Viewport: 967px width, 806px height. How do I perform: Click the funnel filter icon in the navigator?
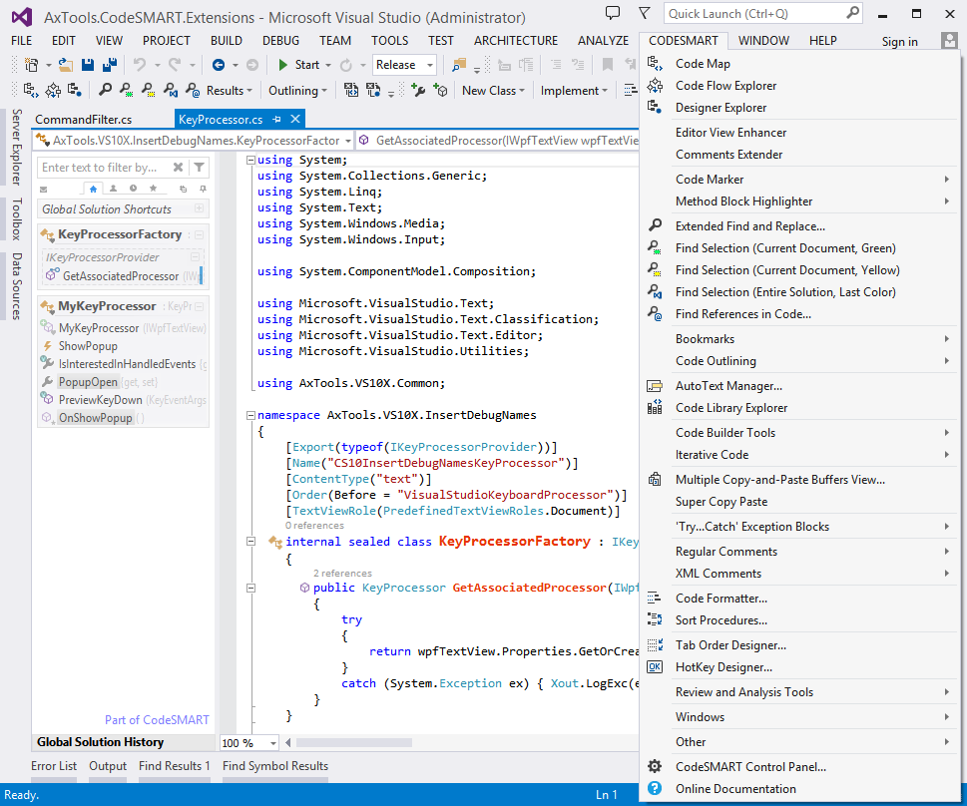(200, 168)
